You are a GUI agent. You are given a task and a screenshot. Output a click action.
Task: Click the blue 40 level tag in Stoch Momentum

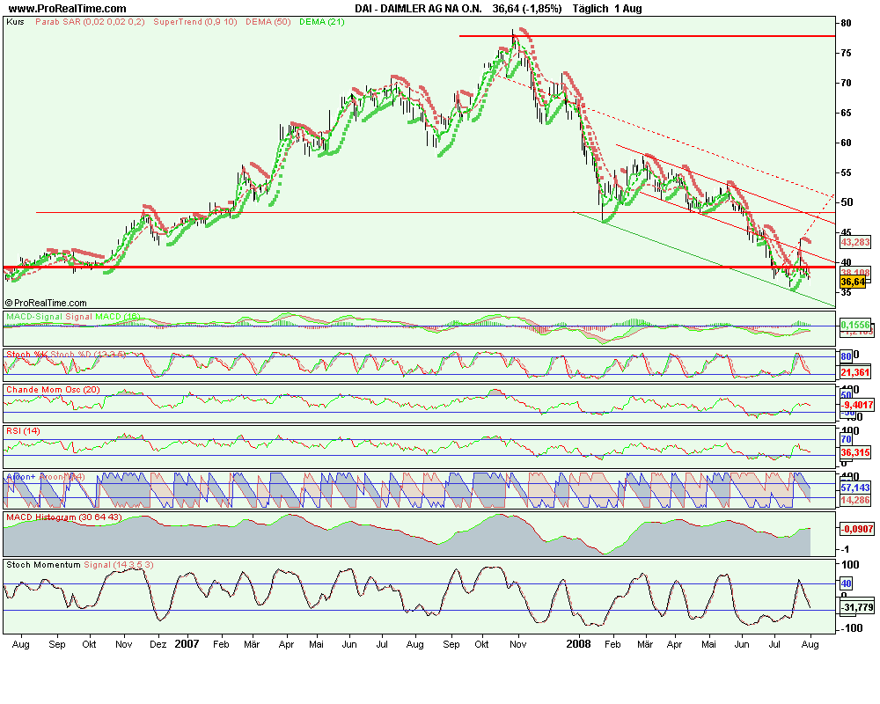pyautogui.click(x=846, y=583)
